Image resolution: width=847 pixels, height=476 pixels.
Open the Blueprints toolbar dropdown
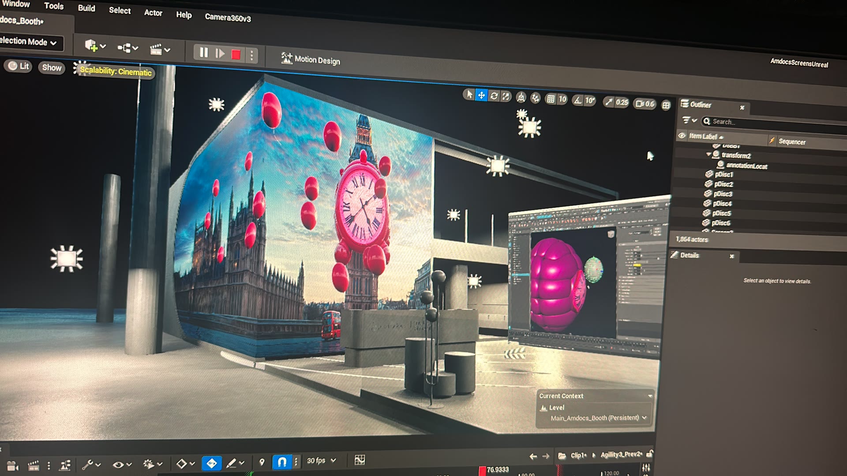tap(128, 48)
